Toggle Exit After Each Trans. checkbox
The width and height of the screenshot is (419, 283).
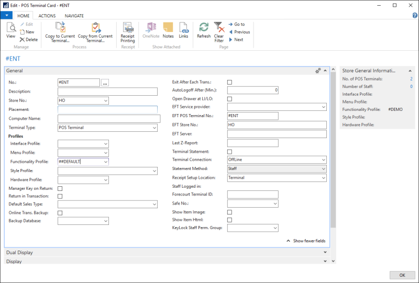pos(229,82)
